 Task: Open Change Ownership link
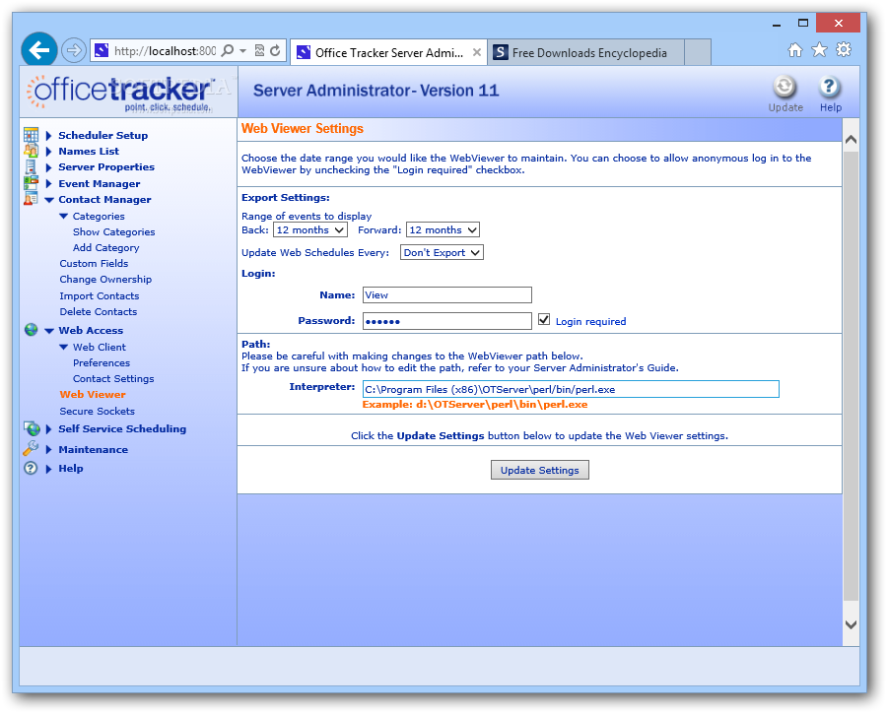point(105,280)
